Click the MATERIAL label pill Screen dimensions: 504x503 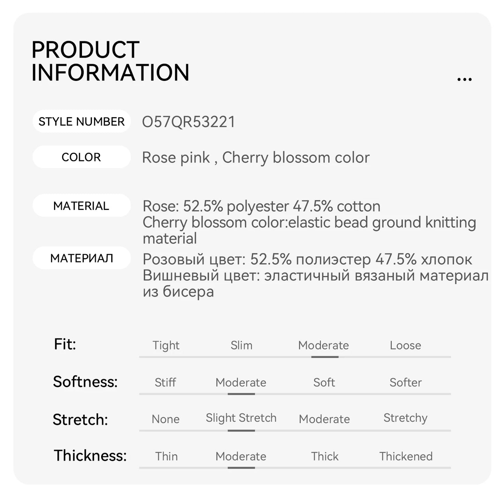click(82, 206)
